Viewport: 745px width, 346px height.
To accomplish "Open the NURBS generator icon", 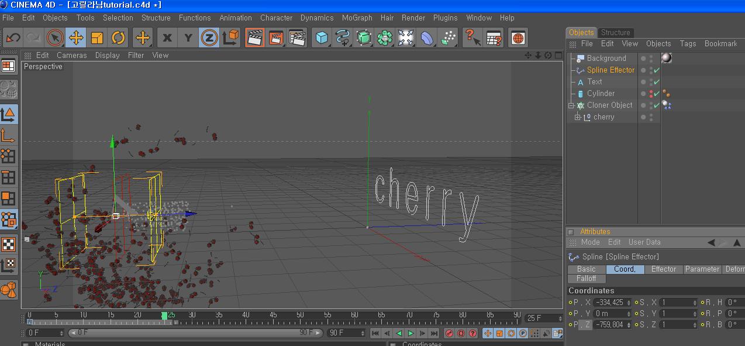I will click(364, 38).
